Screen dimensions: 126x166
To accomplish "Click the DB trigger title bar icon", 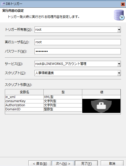I will pos(3,4).
